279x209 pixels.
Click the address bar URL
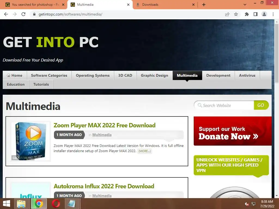tap(70, 14)
